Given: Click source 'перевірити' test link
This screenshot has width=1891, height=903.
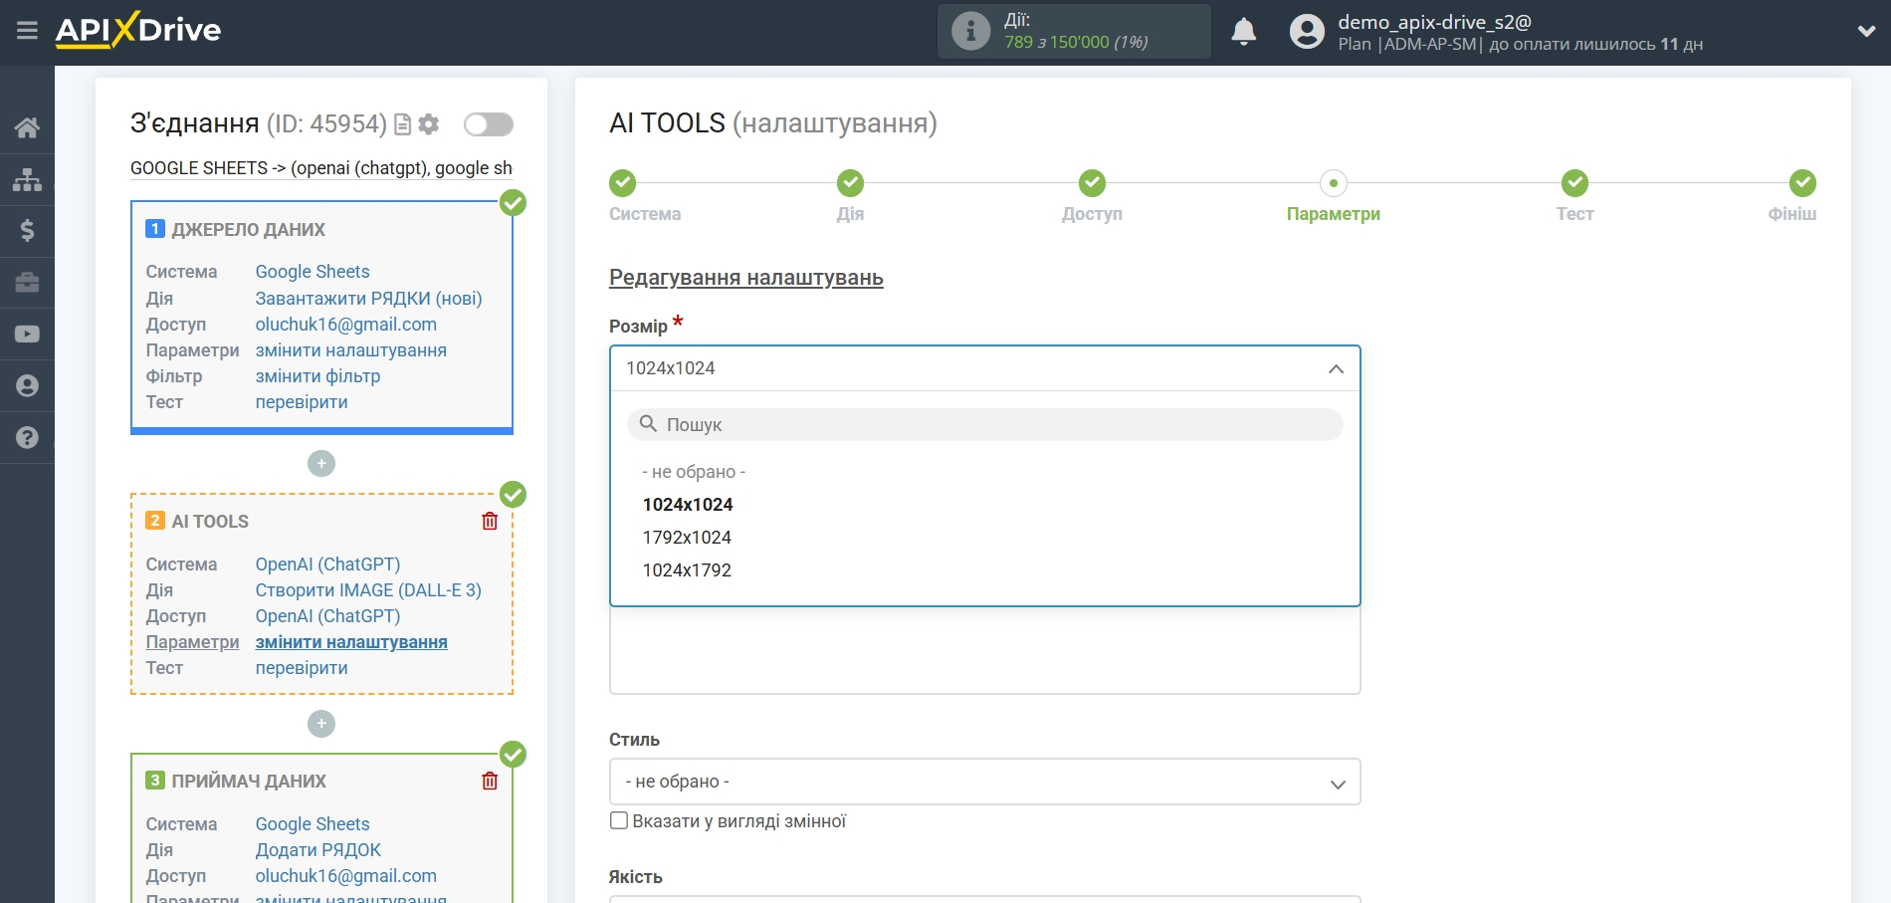Looking at the screenshot, I should point(302,402).
